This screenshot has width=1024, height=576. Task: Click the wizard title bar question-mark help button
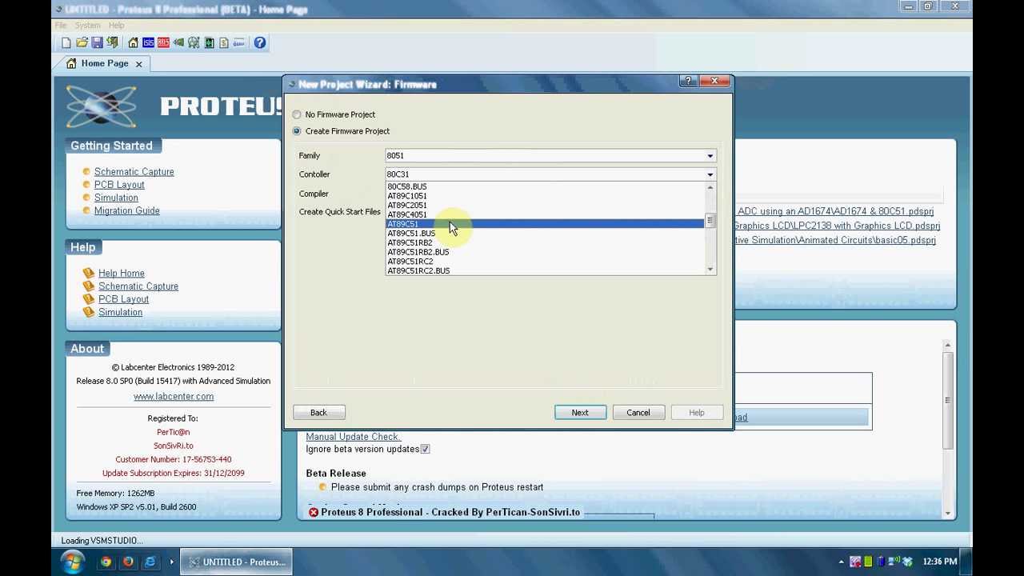click(x=688, y=81)
